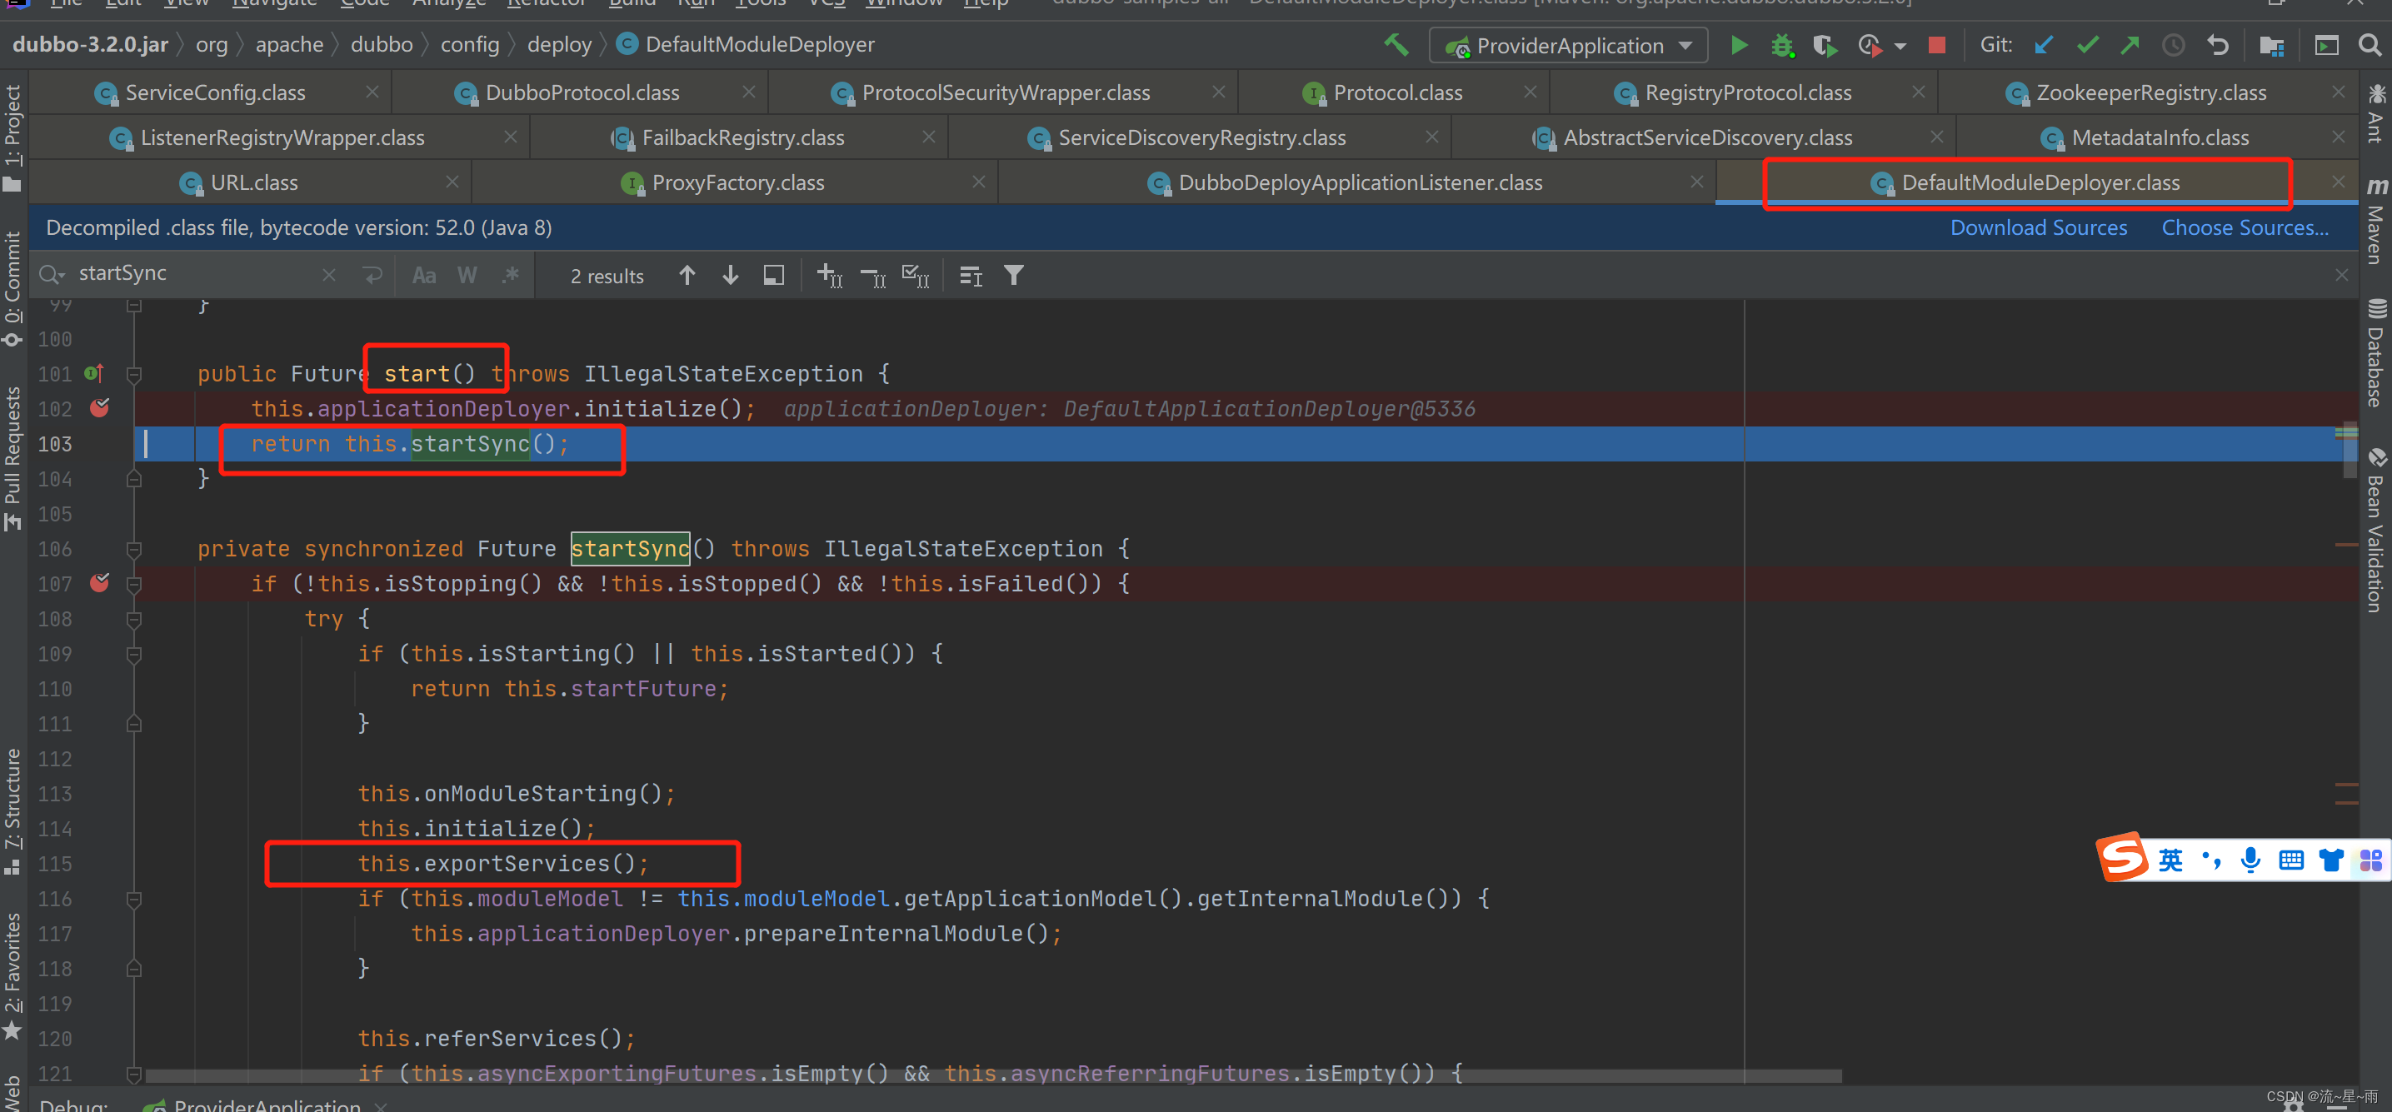Click Sogou microphone voice input icon
Image resolution: width=2392 pixels, height=1112 pixels.
2250,860
